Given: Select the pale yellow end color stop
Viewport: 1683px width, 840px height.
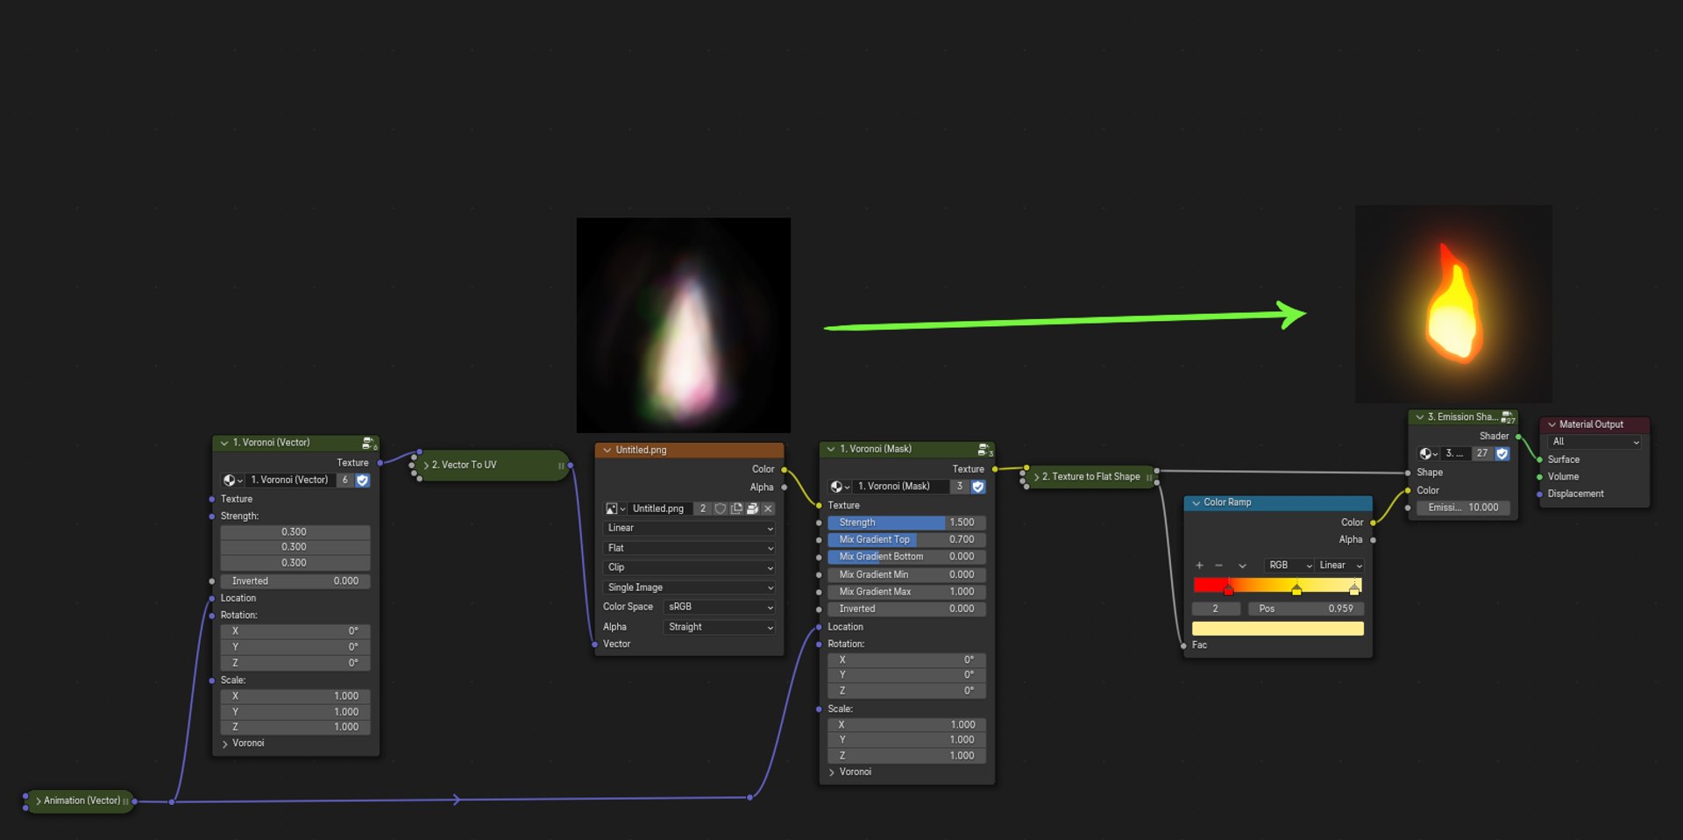Looking at the screenshot, I should coord(1354,589).
